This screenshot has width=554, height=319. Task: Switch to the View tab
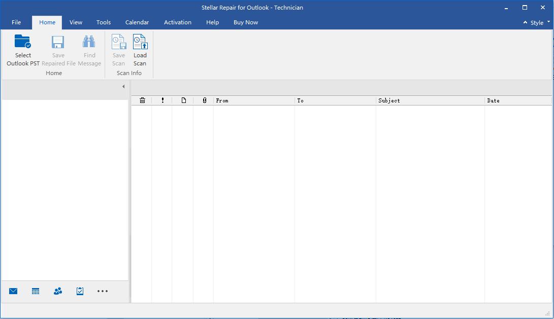point(76,22)
